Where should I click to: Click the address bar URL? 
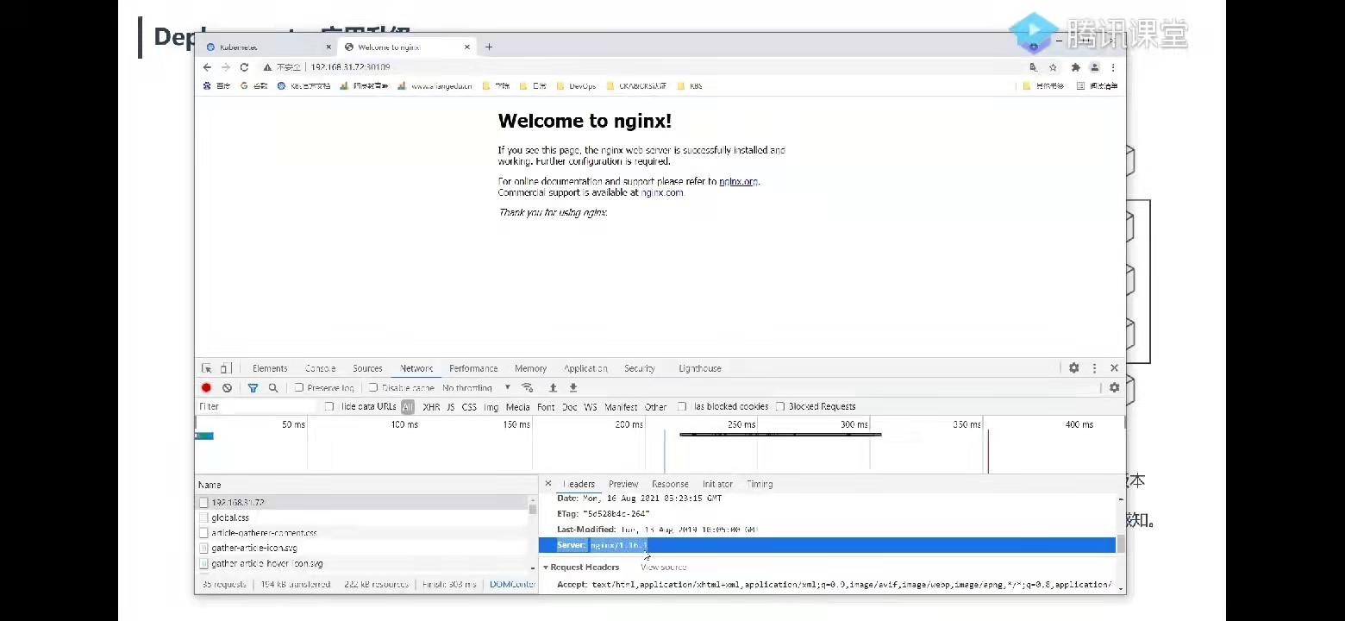click(x=350, y=67)
